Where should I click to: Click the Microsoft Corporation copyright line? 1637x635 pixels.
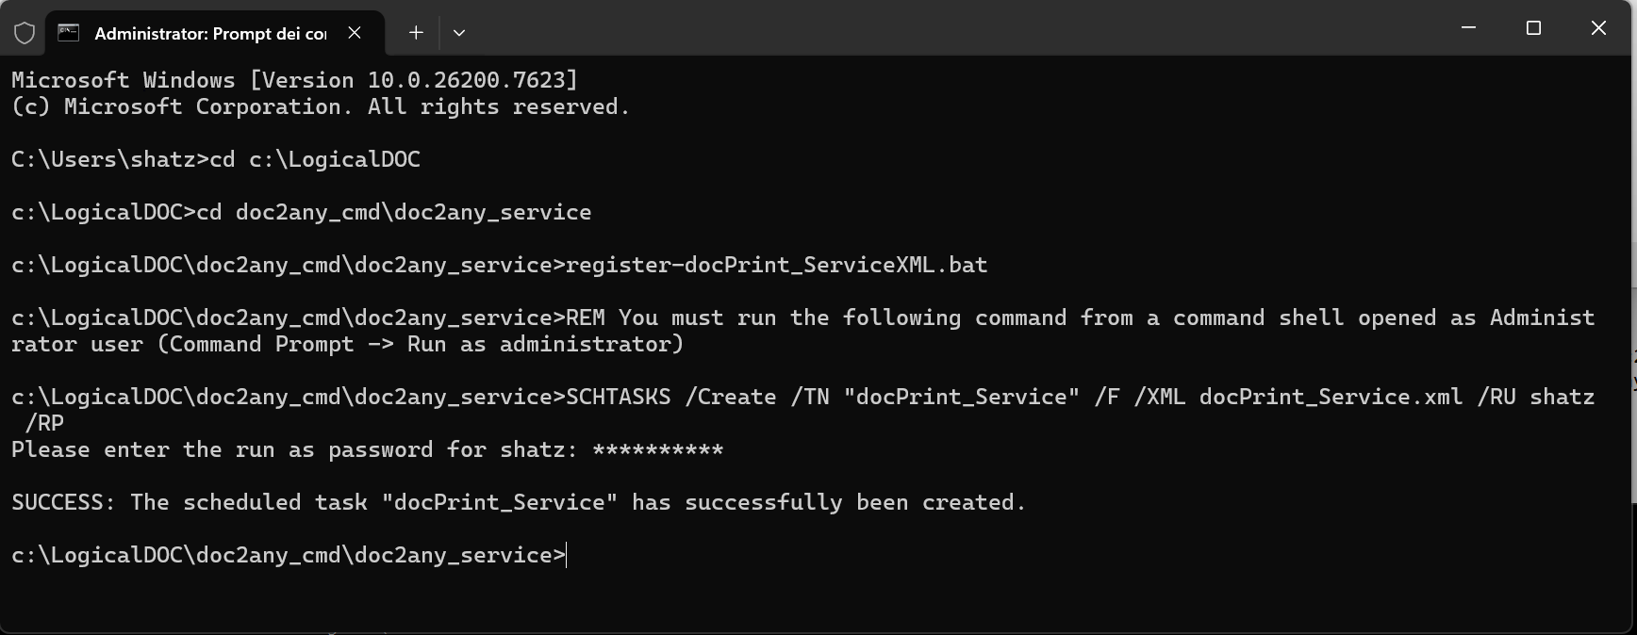pos(321,106)
